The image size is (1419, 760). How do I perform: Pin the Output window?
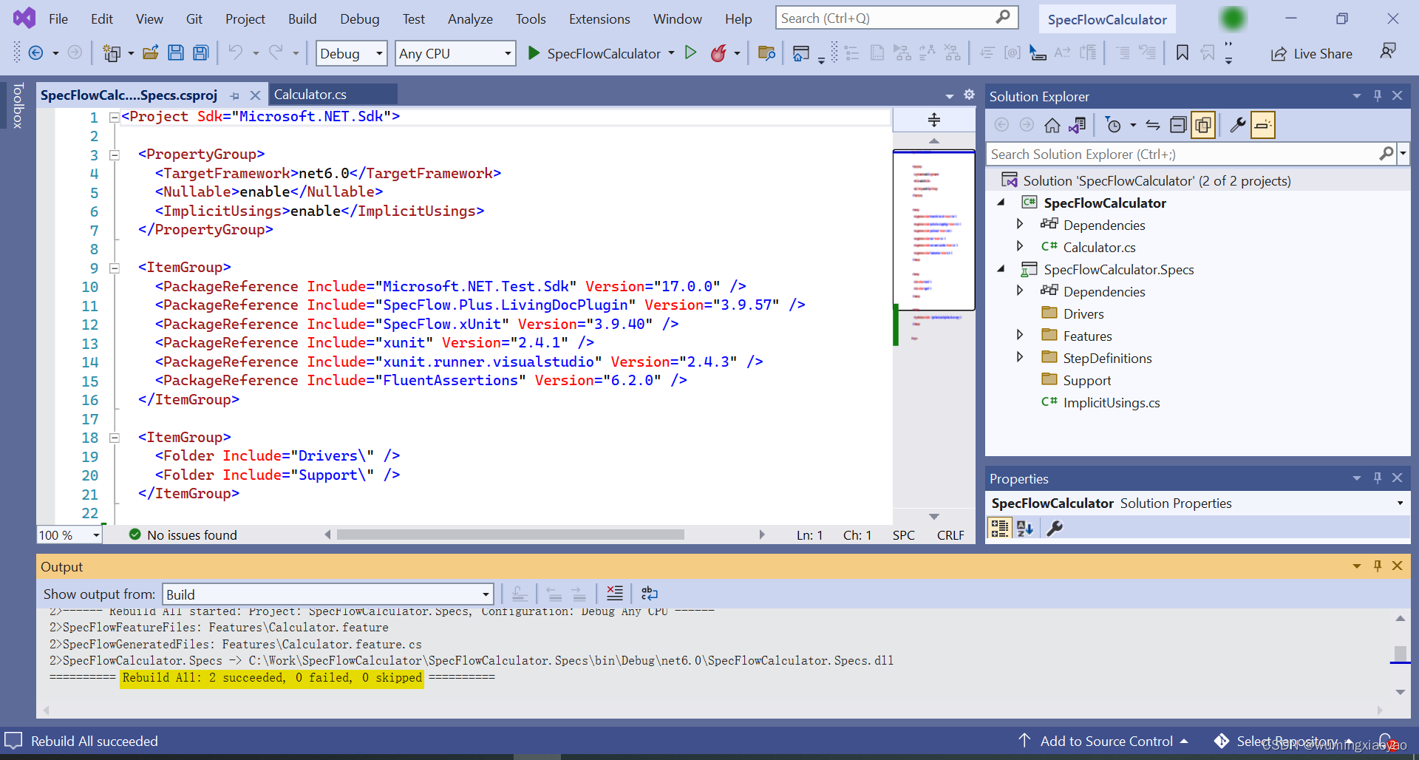(x=1377, y=566)
